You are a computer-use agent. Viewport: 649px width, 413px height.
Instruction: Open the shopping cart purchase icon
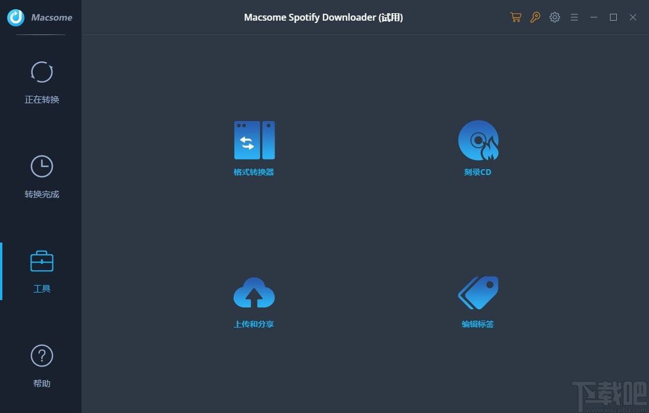coord(515,17)
